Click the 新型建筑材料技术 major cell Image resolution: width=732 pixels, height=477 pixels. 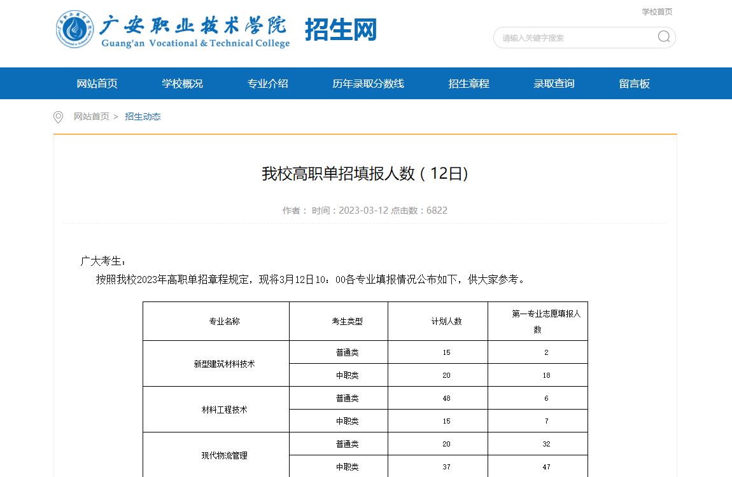click(216, 364)
